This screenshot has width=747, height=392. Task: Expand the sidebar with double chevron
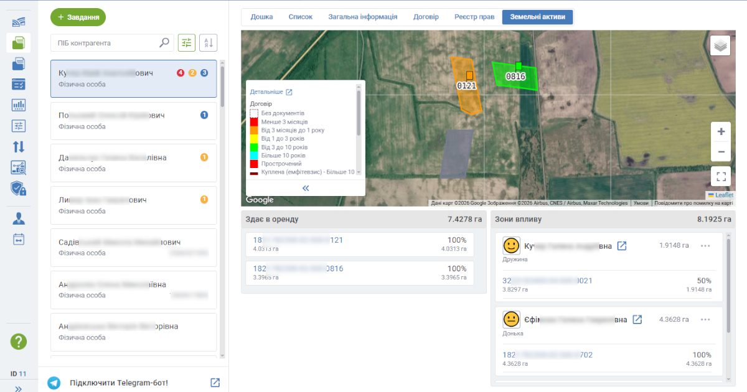[x=19, y=388]
